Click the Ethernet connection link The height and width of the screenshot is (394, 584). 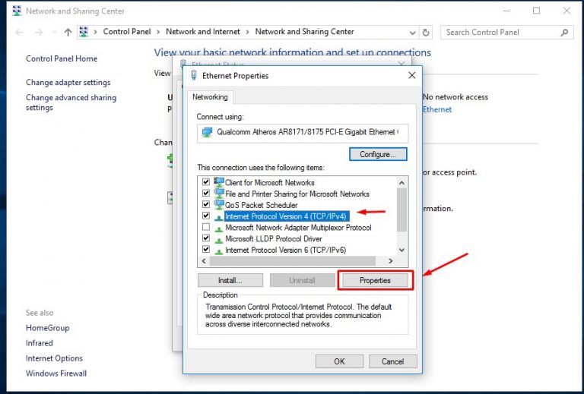pos(437,109)
